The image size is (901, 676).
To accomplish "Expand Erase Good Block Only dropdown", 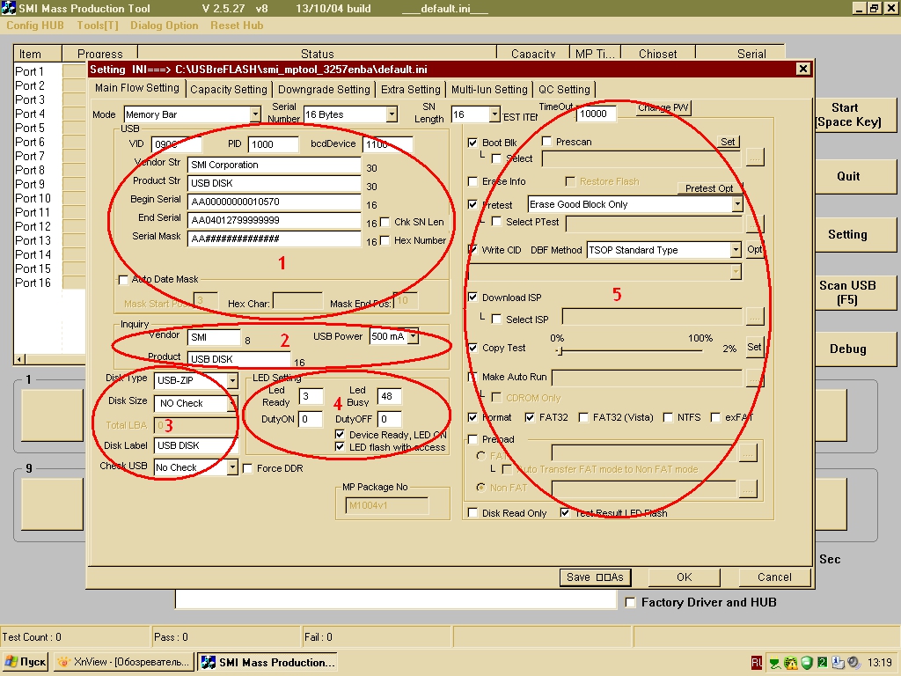I will pos(736,204).
